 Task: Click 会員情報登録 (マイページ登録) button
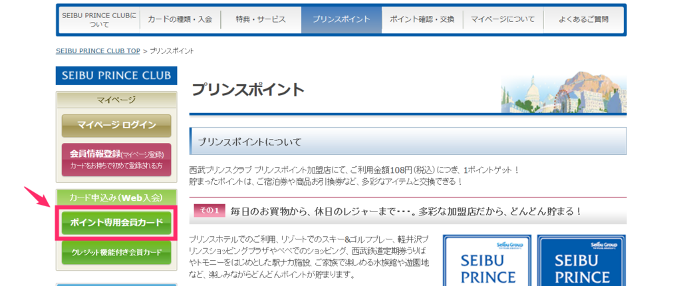point(116,160)
